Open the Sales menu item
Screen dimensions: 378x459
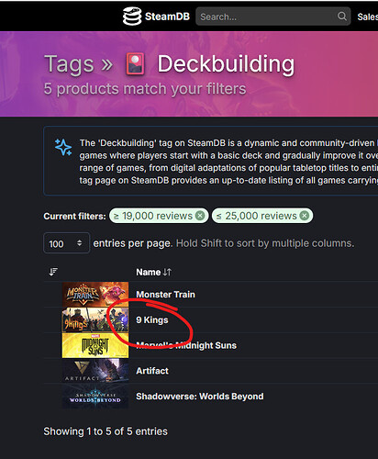(x=368, y=17)
